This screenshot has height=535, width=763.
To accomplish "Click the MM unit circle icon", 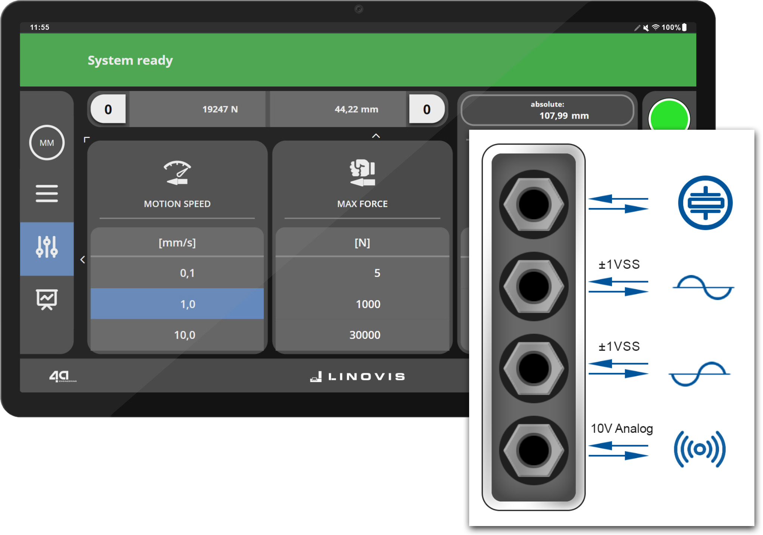I will [47, 142].
